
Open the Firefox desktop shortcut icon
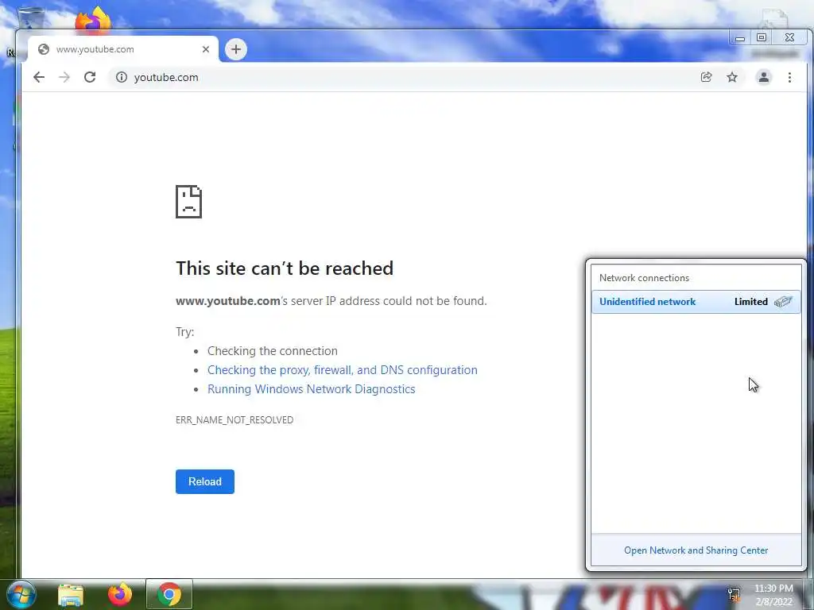pyautogui.click(x=93, y=20)
